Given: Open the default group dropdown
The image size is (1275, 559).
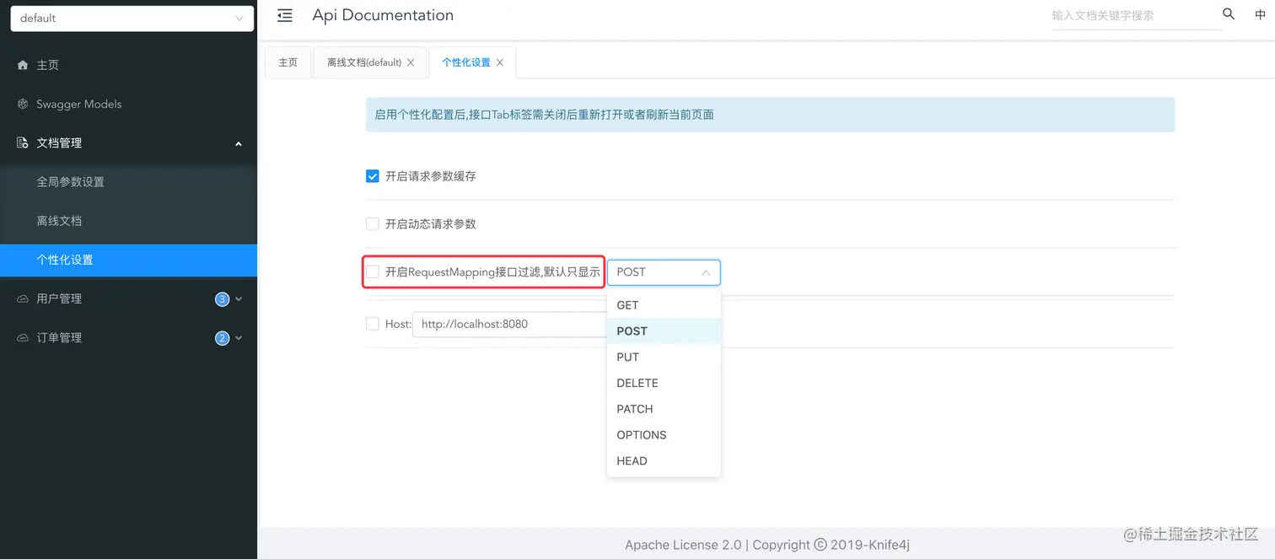Looking at the screenshot, I should [x=132, y=19].
